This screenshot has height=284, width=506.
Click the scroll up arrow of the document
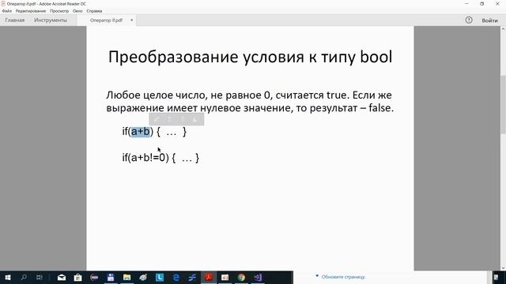[x=503, y=29]
